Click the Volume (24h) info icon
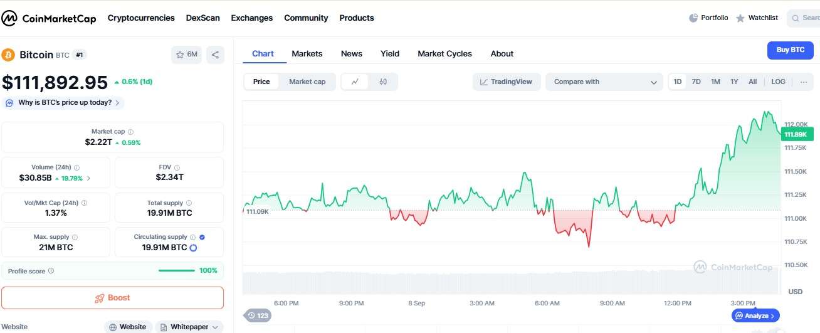 click(x=76, y=167)
